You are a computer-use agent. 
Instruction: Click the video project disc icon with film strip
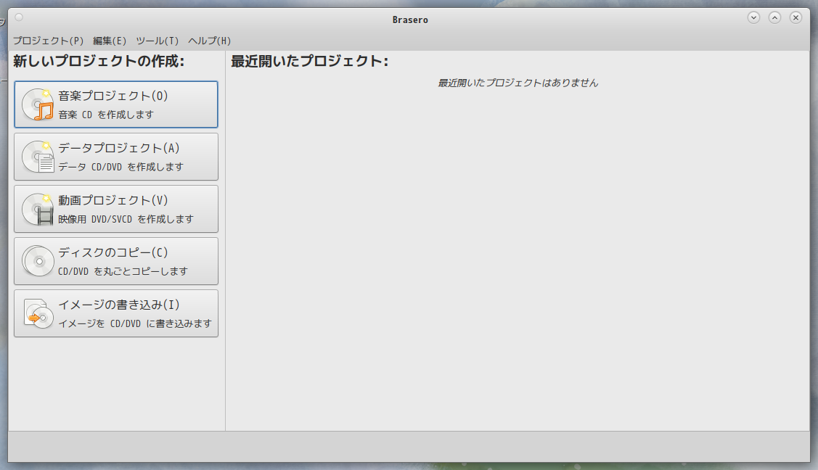(38, 209)
